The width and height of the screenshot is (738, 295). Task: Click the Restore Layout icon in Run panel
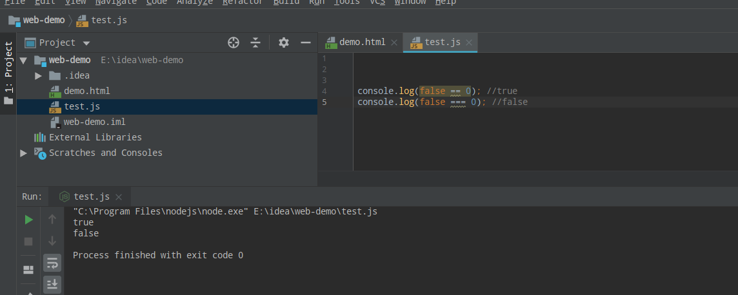click(29, 270)
